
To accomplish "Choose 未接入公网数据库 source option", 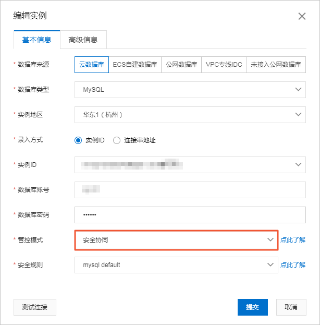I will (x=276, y=65).
